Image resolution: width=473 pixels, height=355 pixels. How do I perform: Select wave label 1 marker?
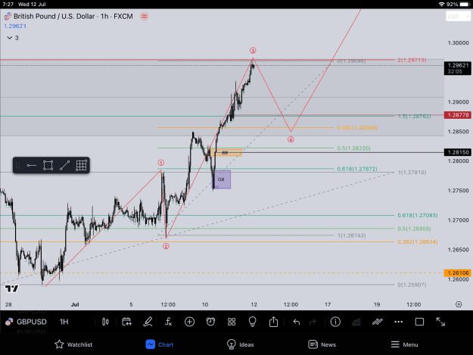point(160,163)
